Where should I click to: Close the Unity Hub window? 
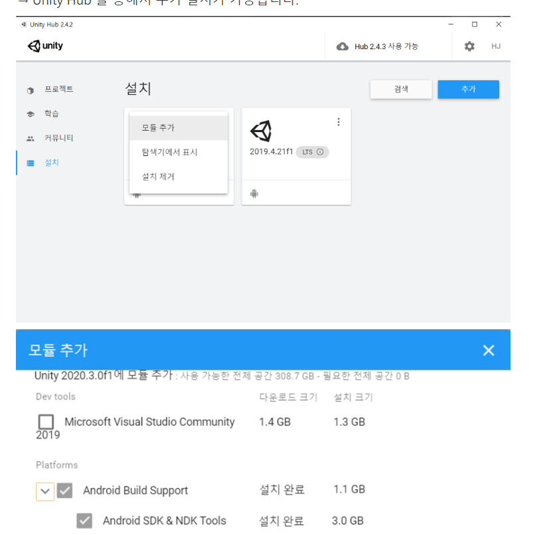[499, 25]
